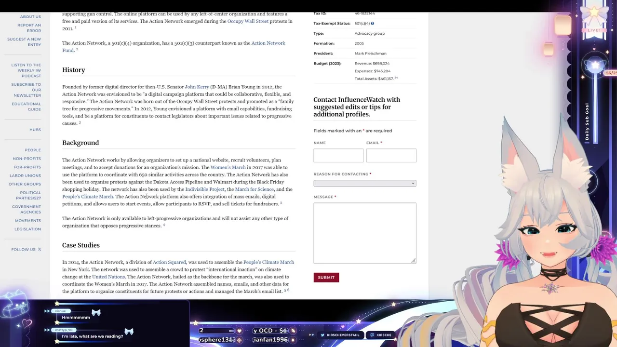The height and width of the screenshot is (347, 617).
Task: Submit the contact form
Action: (326, 277)
